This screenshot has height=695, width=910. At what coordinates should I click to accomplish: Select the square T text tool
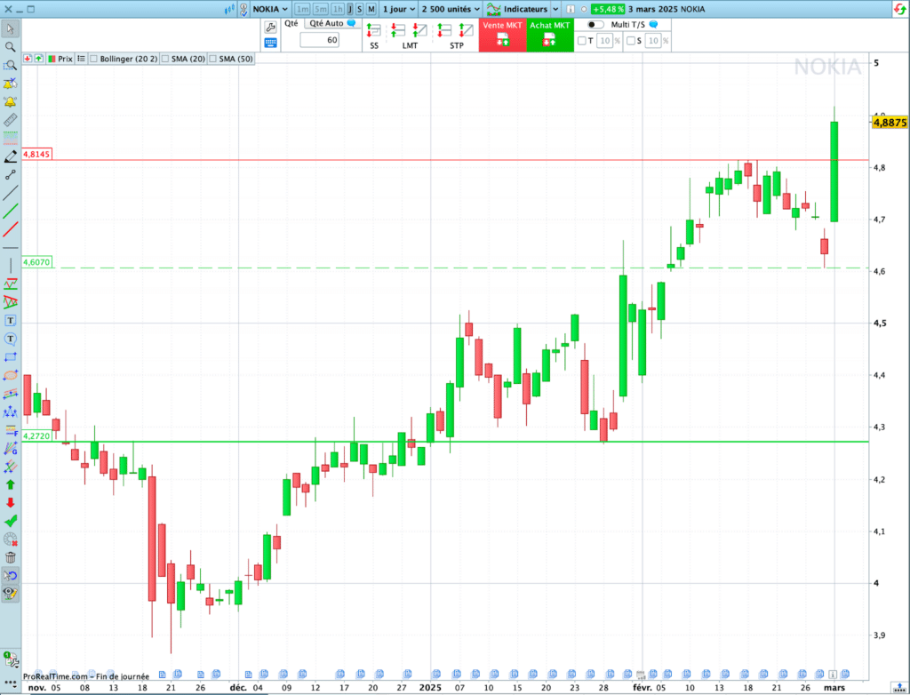coord(11,321)
